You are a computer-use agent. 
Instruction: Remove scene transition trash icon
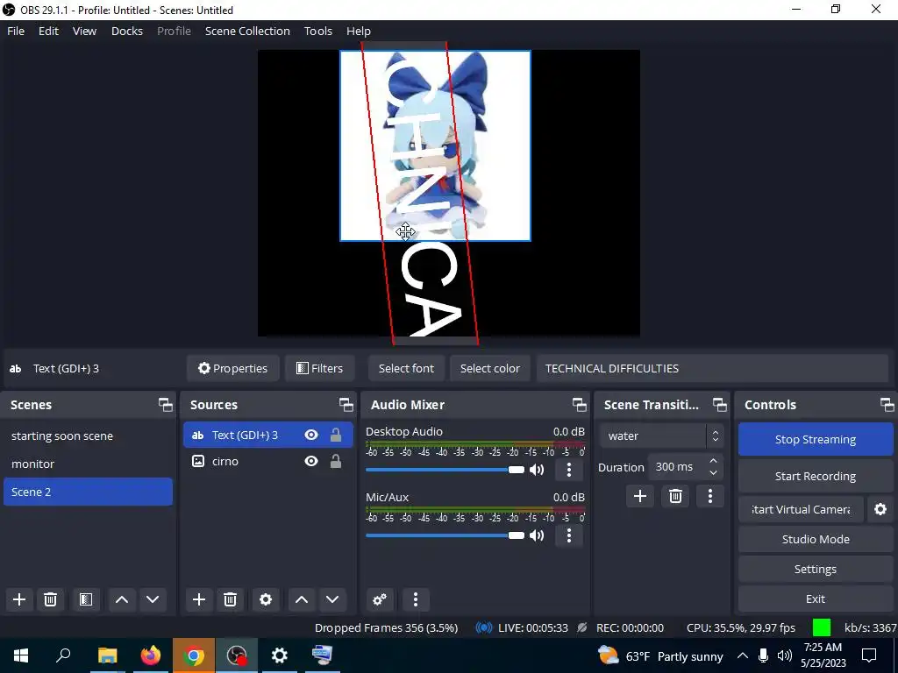(675, 496)
